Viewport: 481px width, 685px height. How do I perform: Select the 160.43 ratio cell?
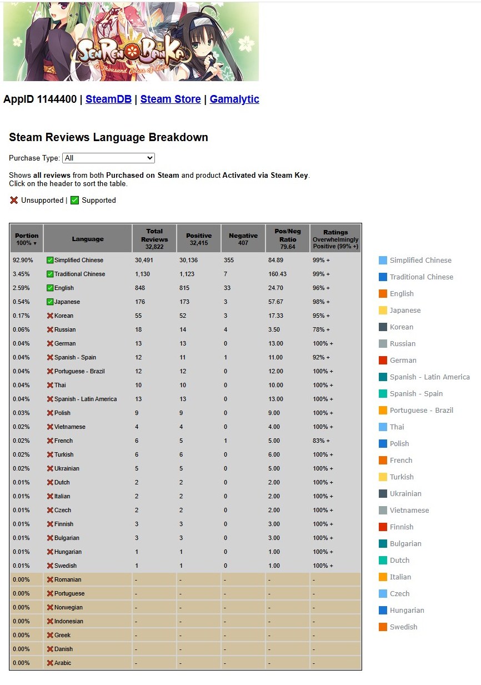pyautogui.click(x=288, y=274)
